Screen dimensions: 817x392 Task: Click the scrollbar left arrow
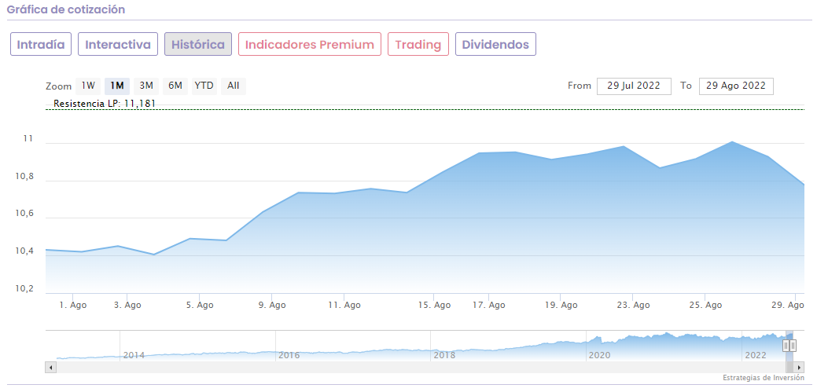[x=51, y=367]
